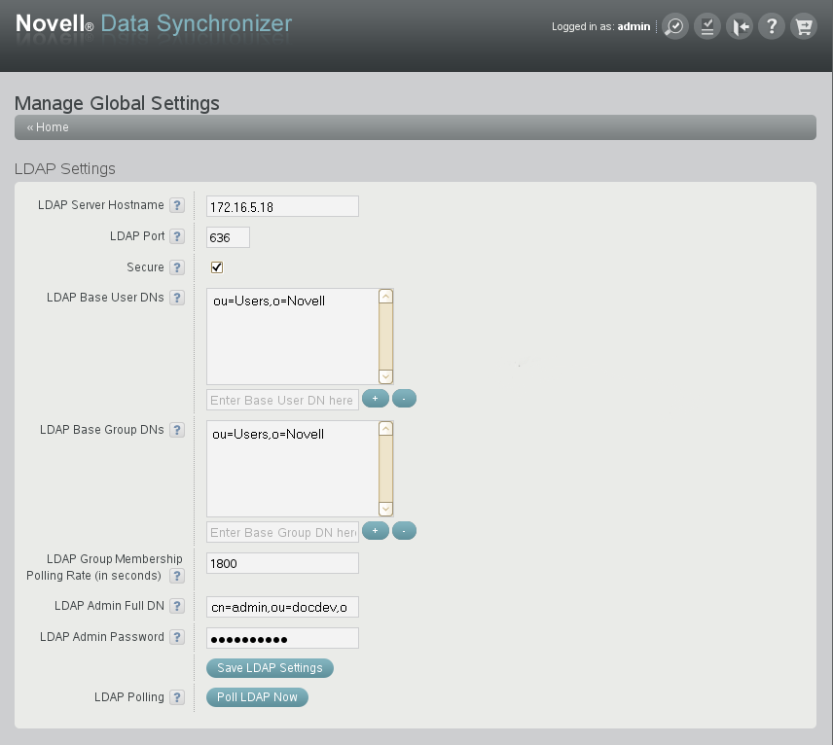Open the header question mark help icon
This screenshot has width=833, height=745.
pos(772,26)
